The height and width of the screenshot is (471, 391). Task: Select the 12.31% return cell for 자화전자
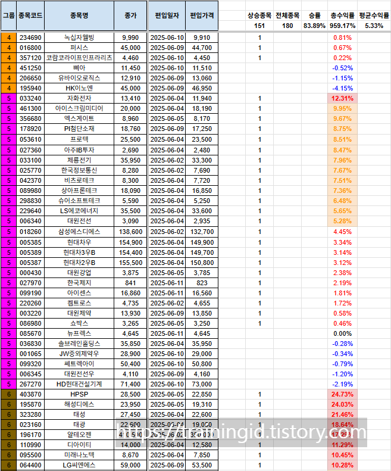pyautogui.click(x=342, y=98)
